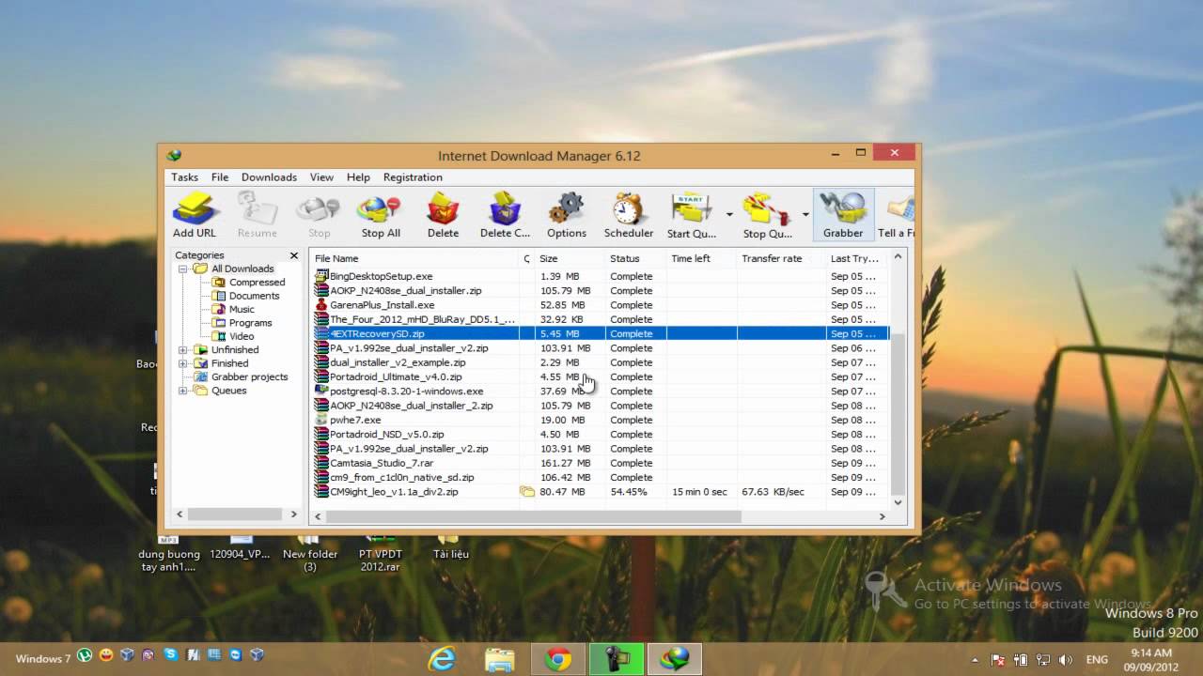Click the Delete Completed toolbar icon
The height and width of the screenshot is (676, 1203).
click(x=505, y=215)
